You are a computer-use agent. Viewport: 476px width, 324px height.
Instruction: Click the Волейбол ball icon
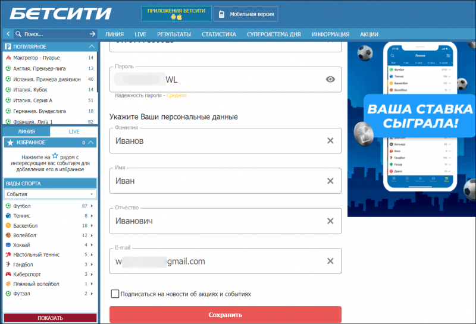click(x=8, y=235)
